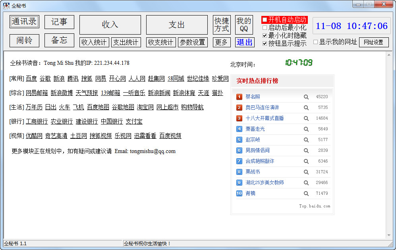Click Top.baidu.com source link
The width and height of the screenshot is (396, 250).
315,206
